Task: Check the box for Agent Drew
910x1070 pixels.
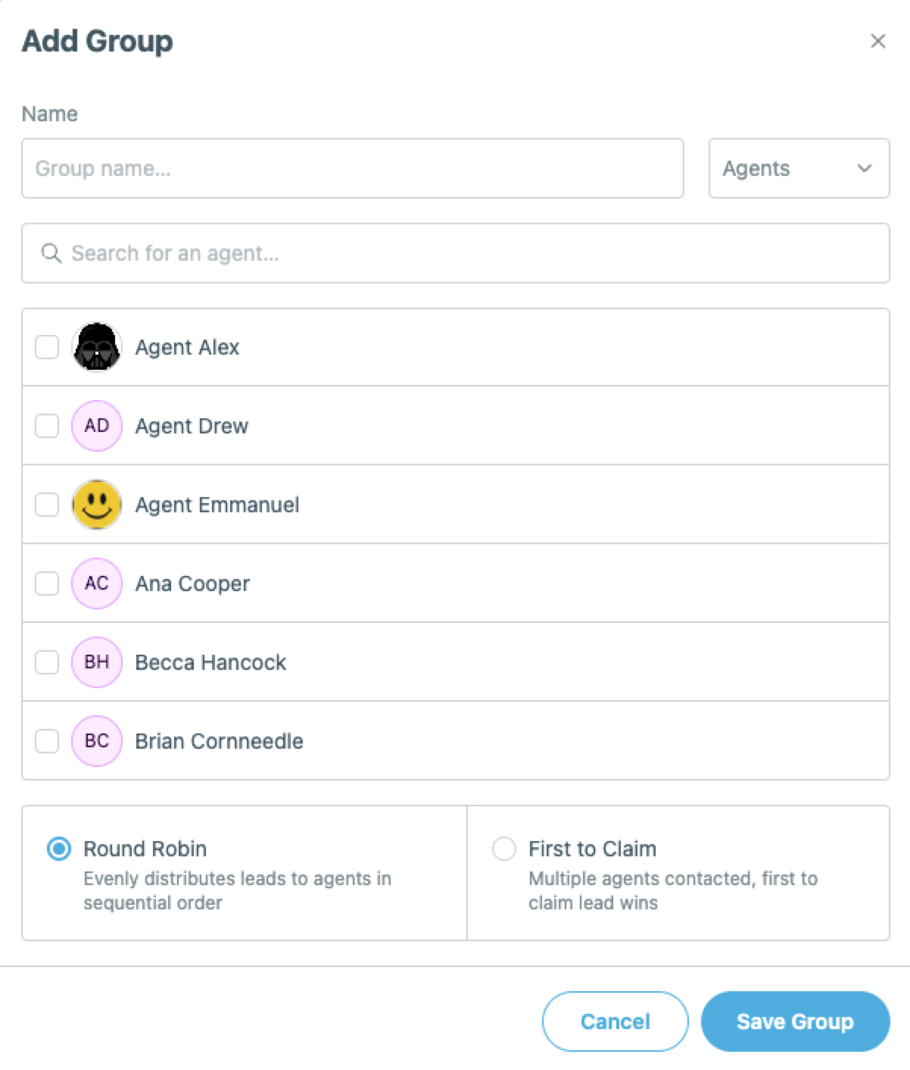Action: [47, 426]
